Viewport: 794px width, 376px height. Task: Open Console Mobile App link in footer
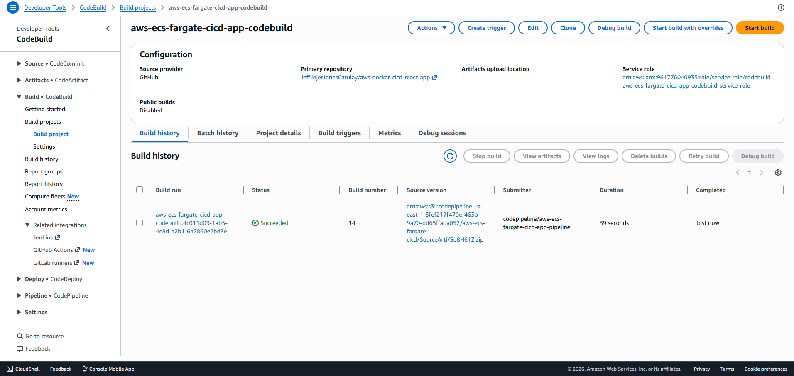pyautogui.click(x=108, y=369)
